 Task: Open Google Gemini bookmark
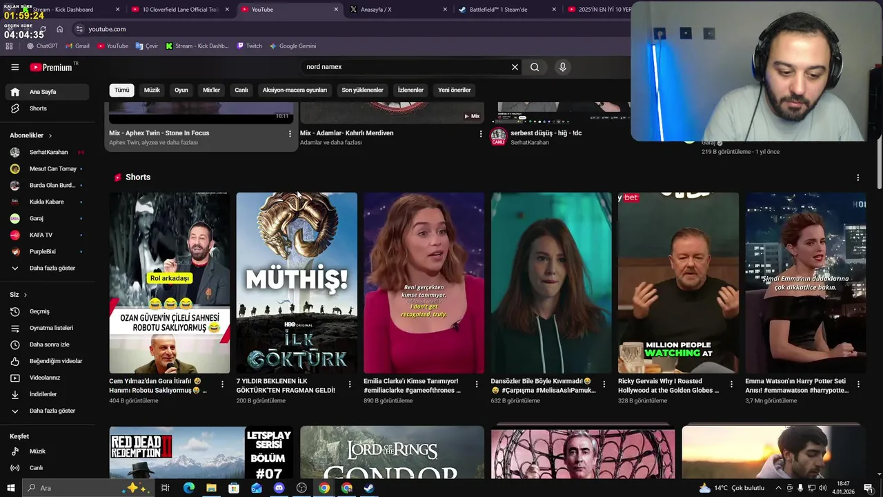coord(293,46)
